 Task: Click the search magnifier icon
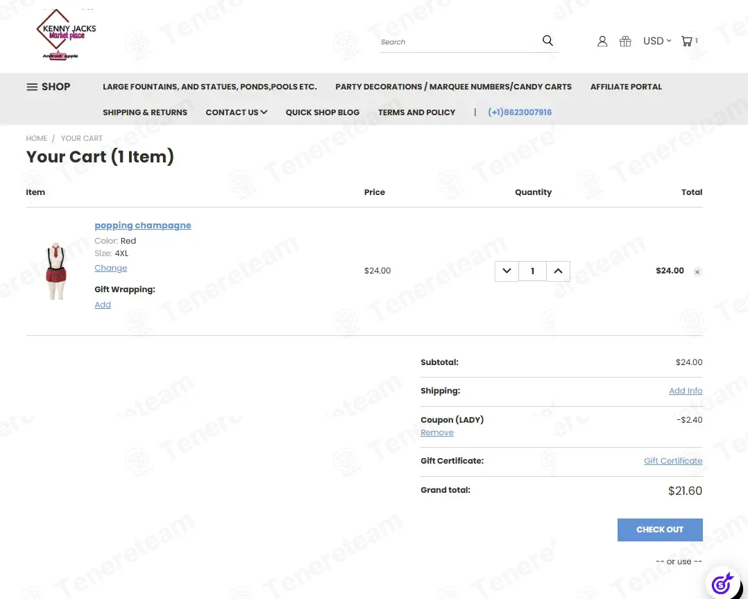(x=547, y=40)
